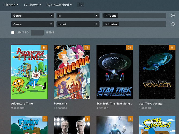The image size is (179, 134).
Task: Open The Simpsons poster
Action: click(157, 125)
